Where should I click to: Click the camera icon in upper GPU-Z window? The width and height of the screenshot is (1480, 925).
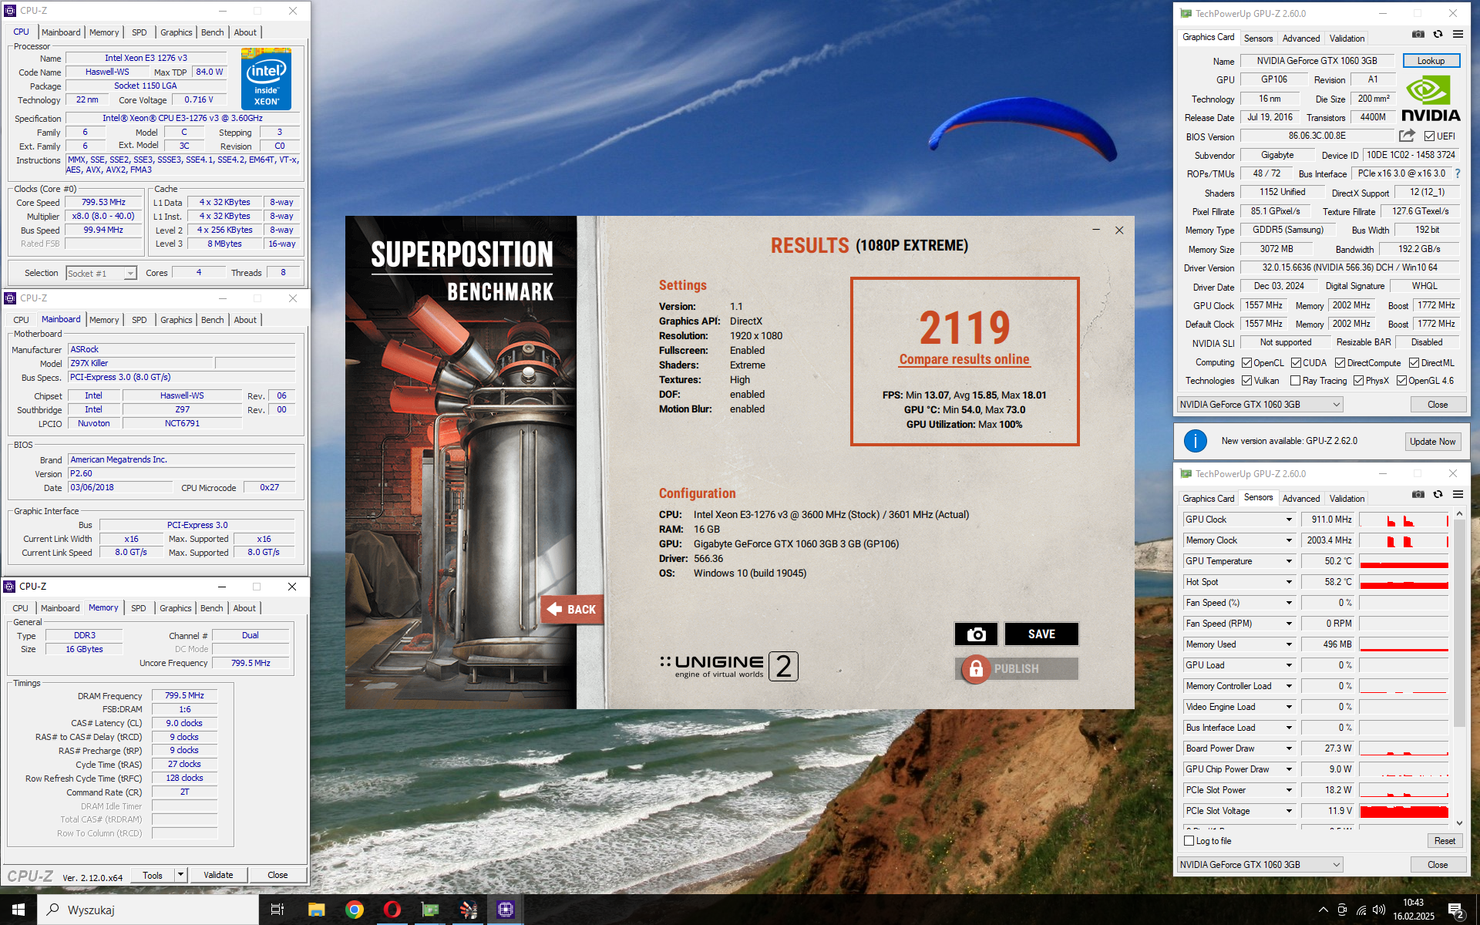pos(1418,34)
